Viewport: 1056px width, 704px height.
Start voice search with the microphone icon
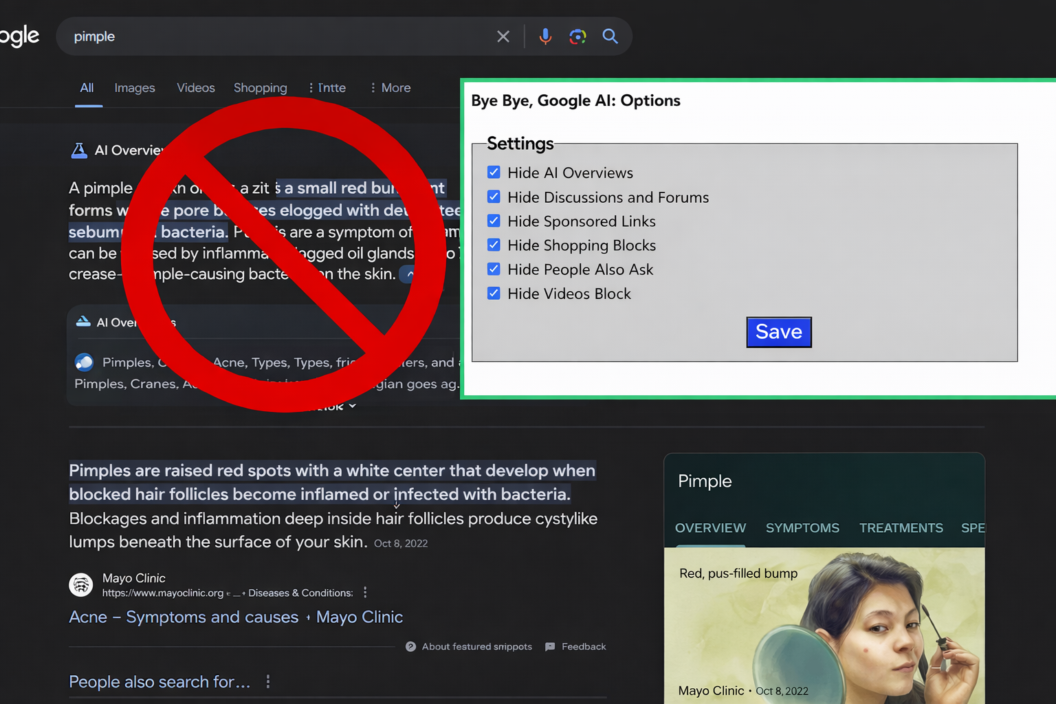coord(545,36)
